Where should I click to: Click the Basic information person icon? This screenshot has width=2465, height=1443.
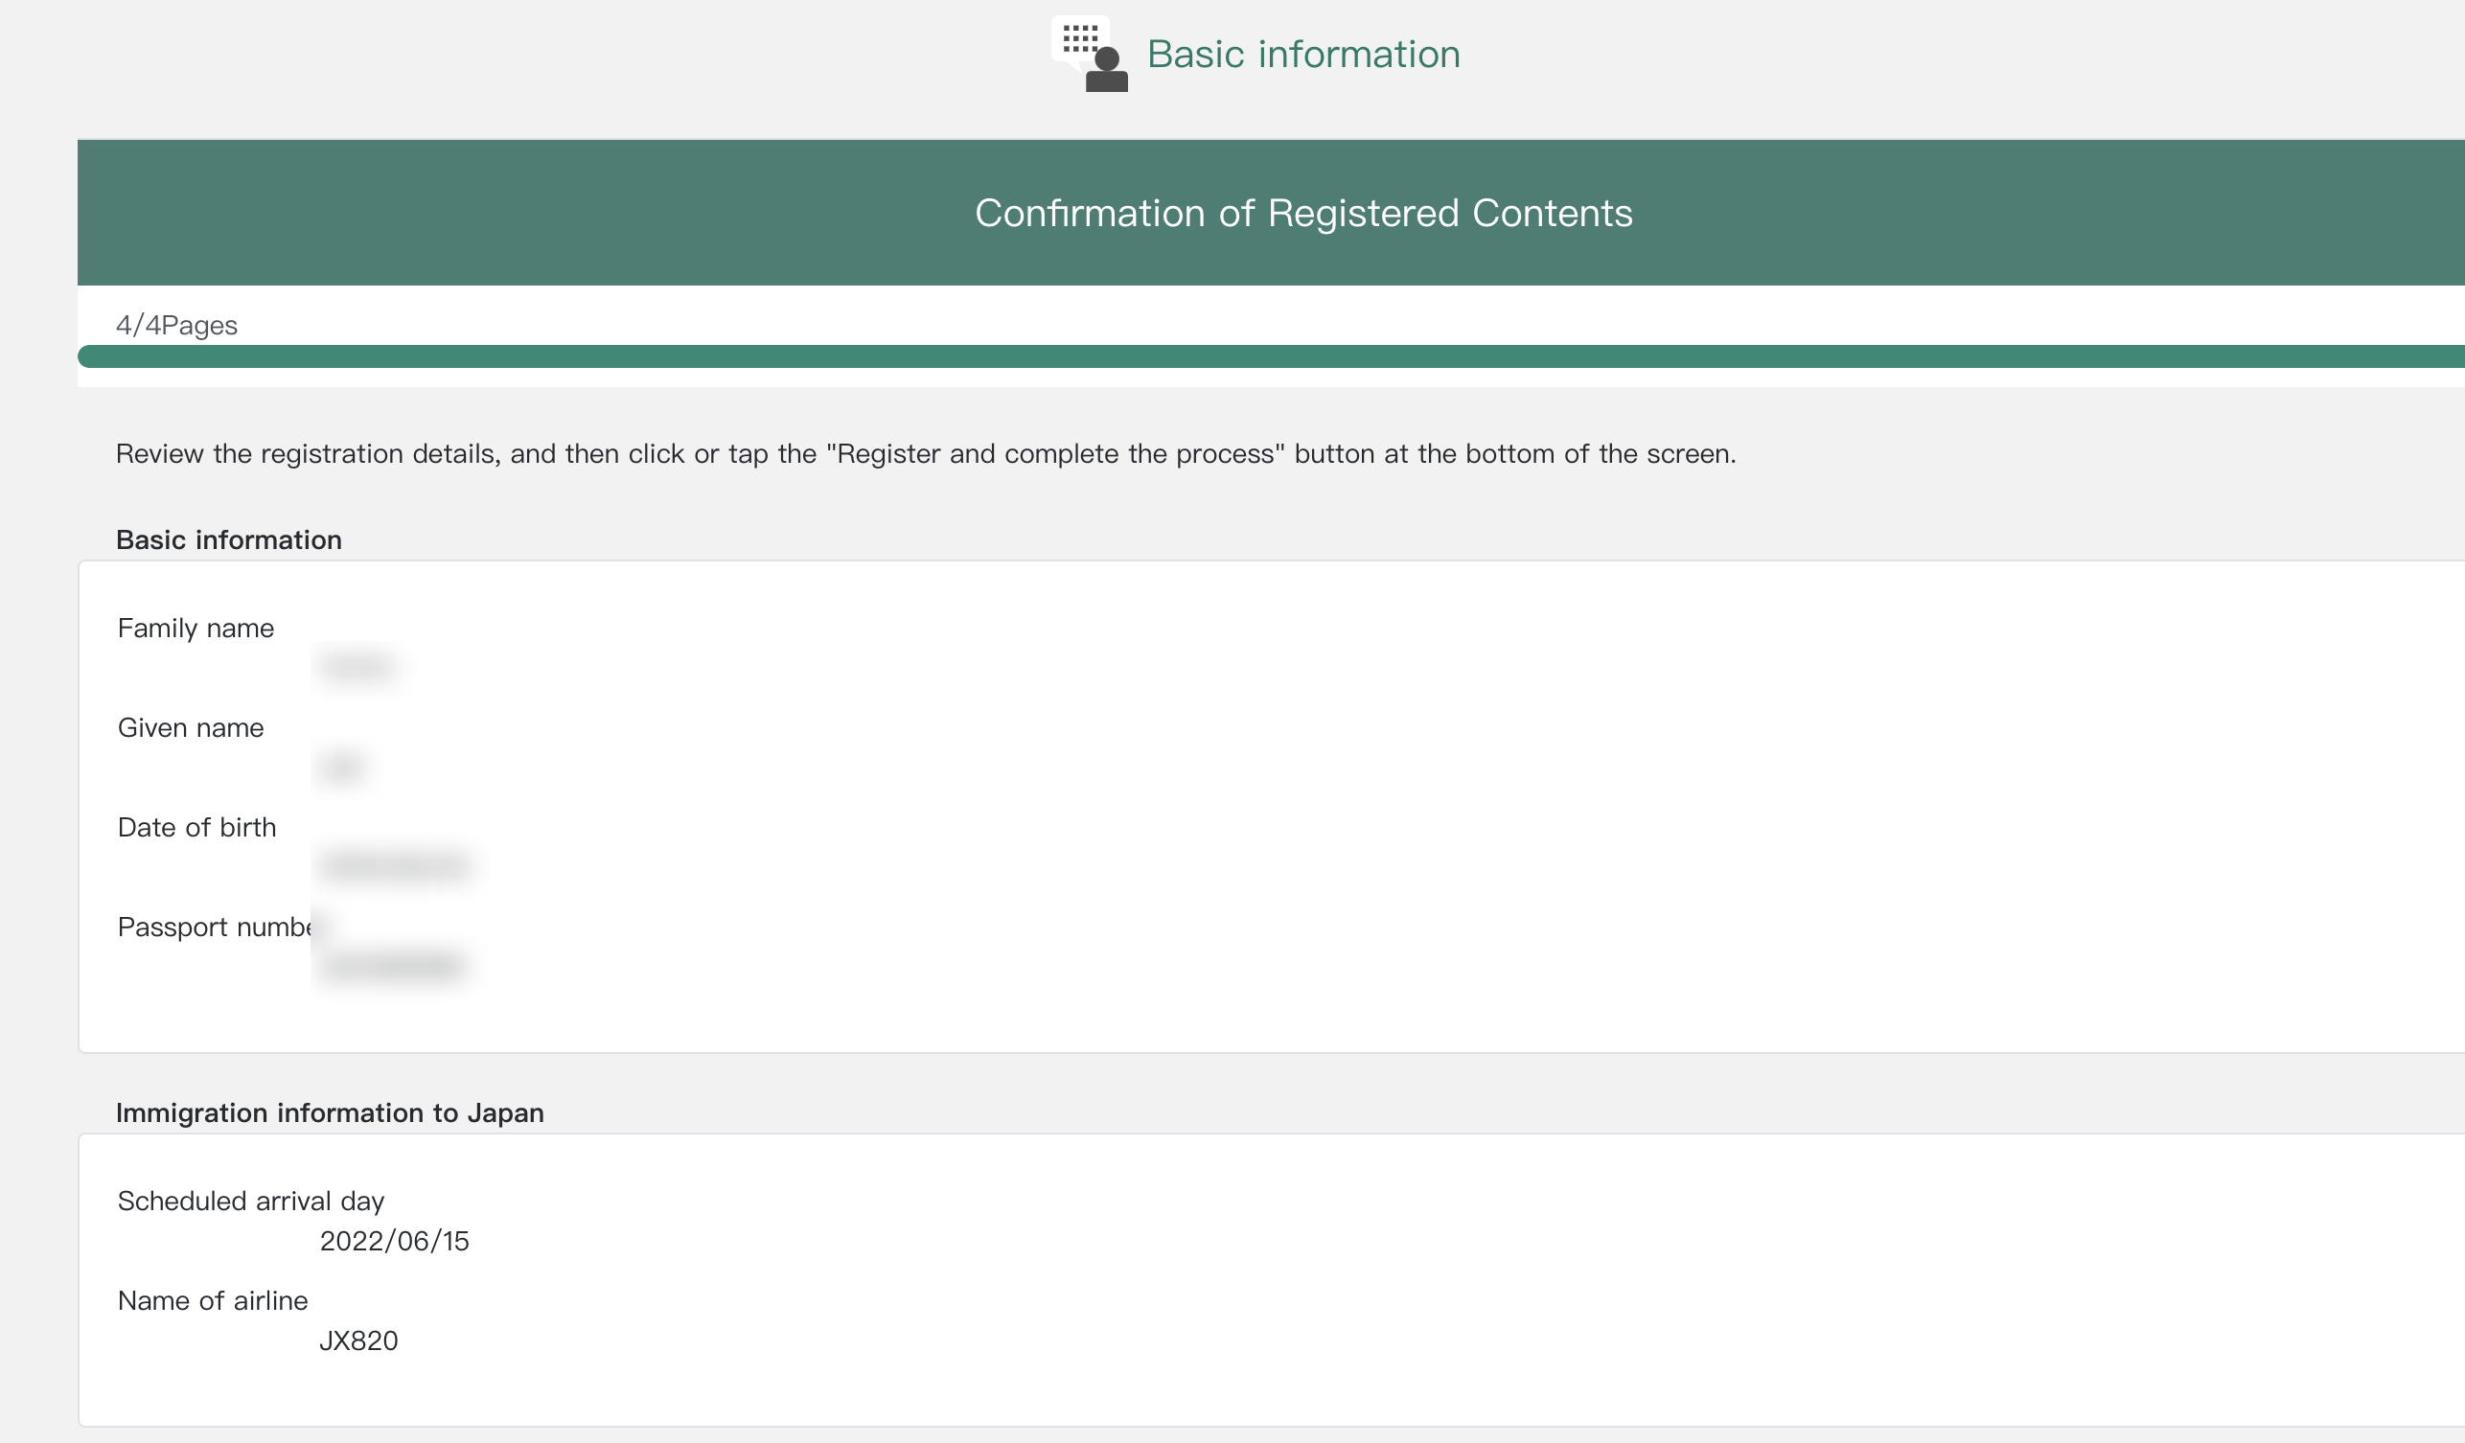[x=1090, y=54]
